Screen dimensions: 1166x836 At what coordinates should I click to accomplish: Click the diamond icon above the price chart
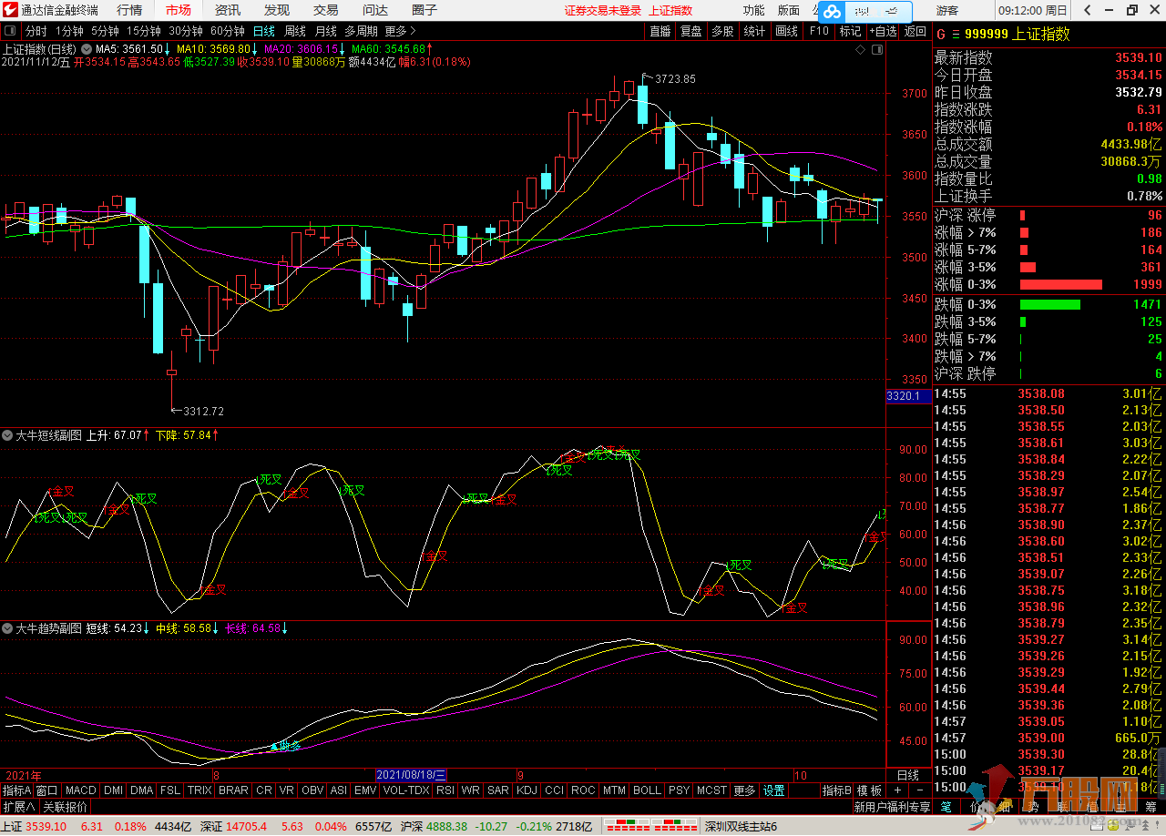[861, 49]
